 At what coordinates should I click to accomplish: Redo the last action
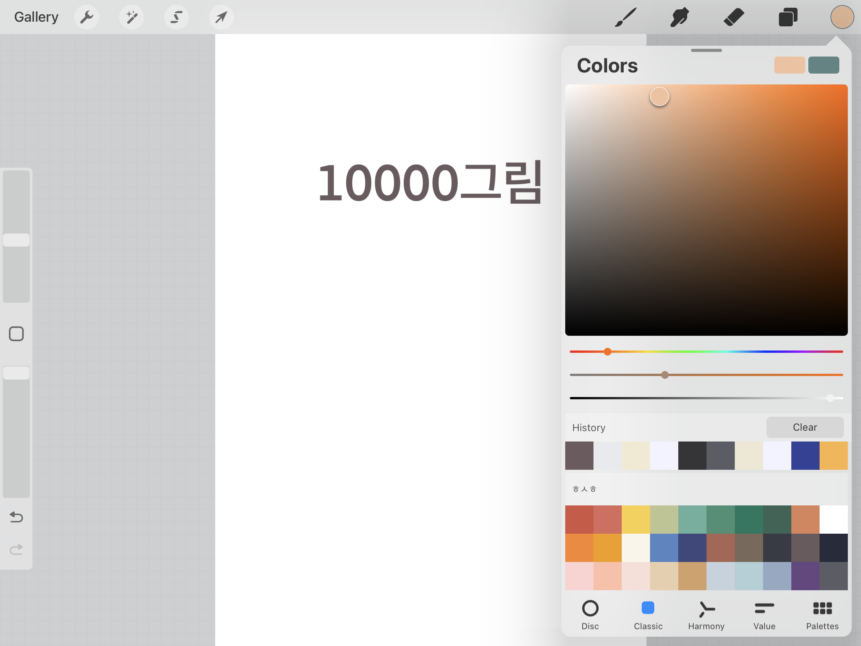pos(16,550)
